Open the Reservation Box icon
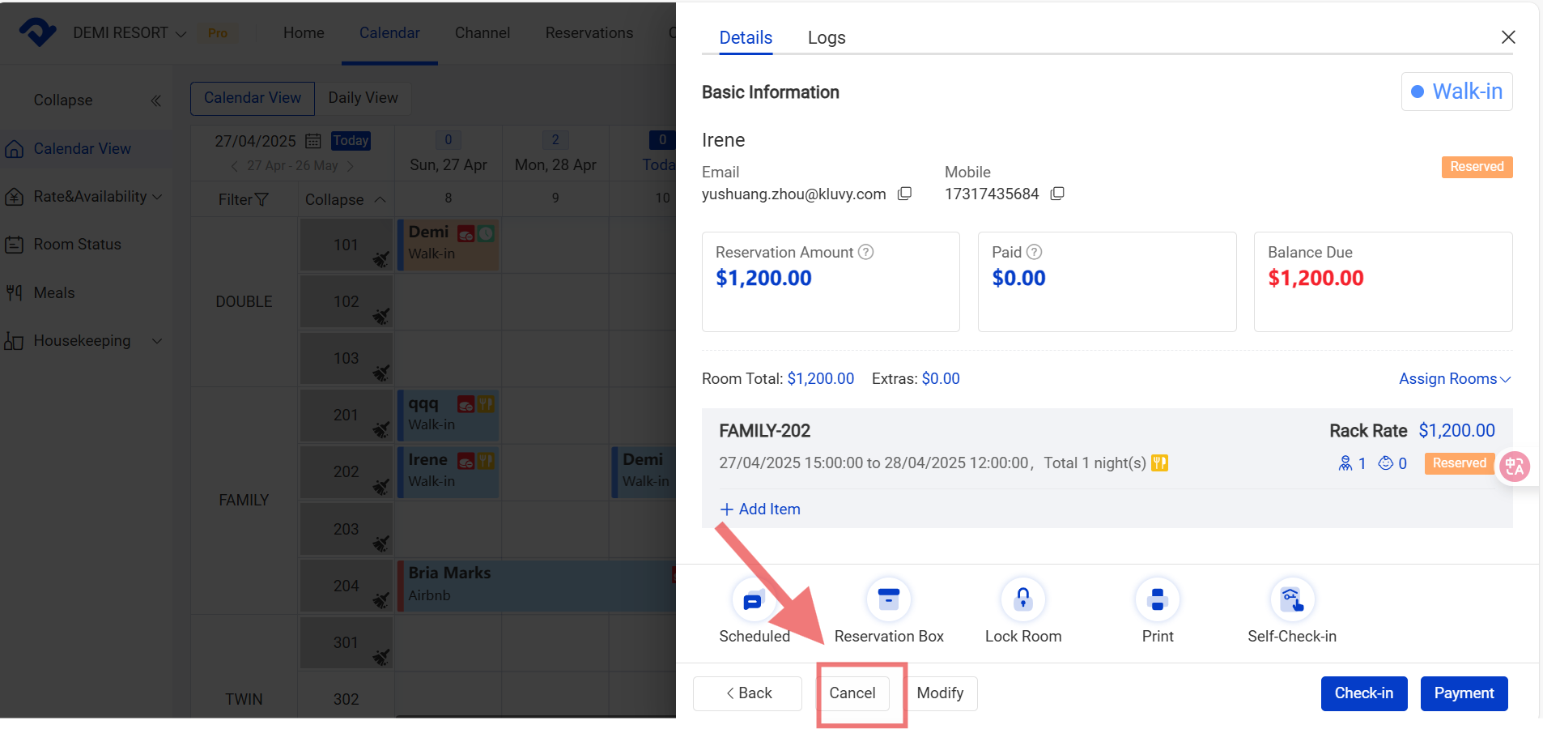This screenshot has height=729, width=1543. (888, 600)
